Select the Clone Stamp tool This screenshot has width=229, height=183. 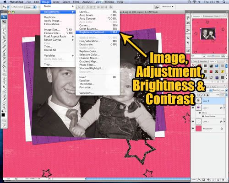pyautogui.click(x=4, y=54)
